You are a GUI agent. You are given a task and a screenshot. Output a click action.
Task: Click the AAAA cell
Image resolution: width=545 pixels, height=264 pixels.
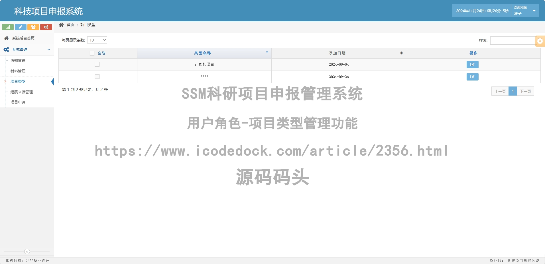pyautogui.click(x=204, y=77)
